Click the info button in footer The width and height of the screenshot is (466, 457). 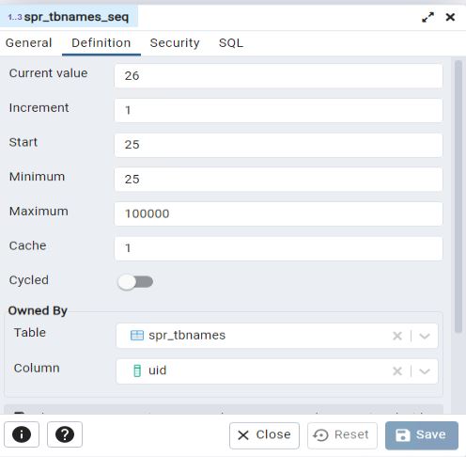coord(22,434)
